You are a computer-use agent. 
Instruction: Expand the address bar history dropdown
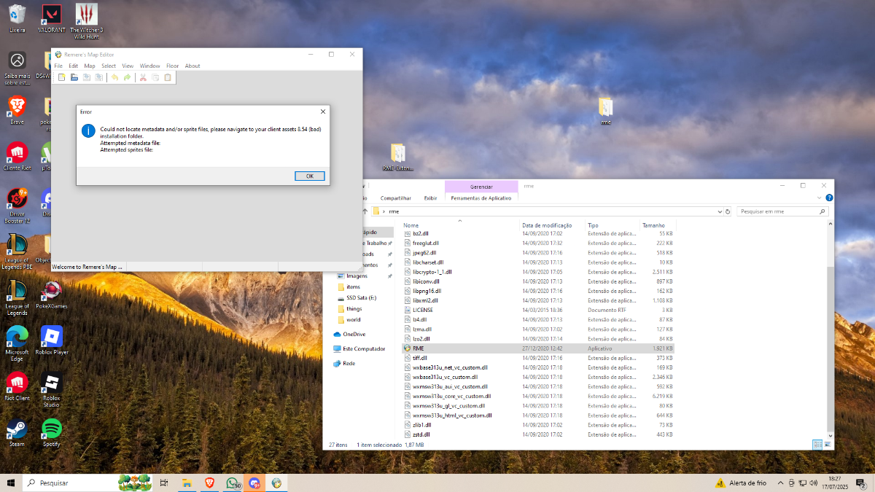click(x=720, y=211)
